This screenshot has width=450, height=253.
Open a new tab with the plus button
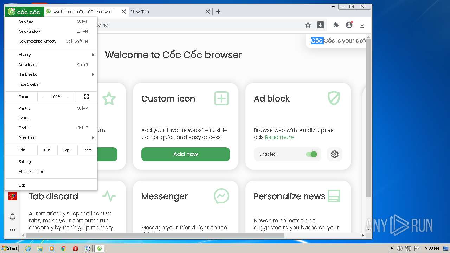tap(218, 12)
